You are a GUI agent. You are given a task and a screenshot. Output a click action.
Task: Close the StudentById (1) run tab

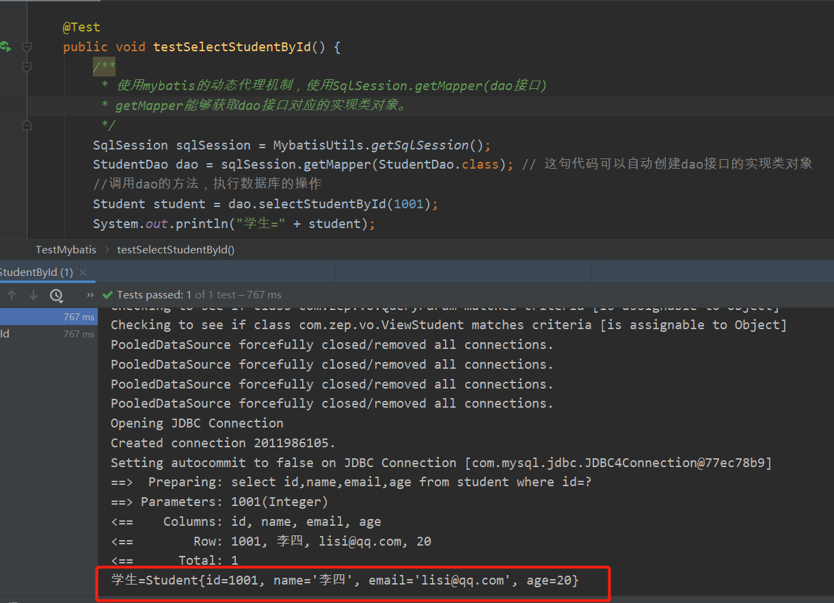(83, 272)
